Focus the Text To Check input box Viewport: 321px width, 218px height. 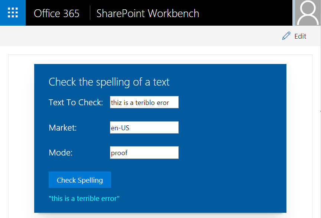click(144, 102)
